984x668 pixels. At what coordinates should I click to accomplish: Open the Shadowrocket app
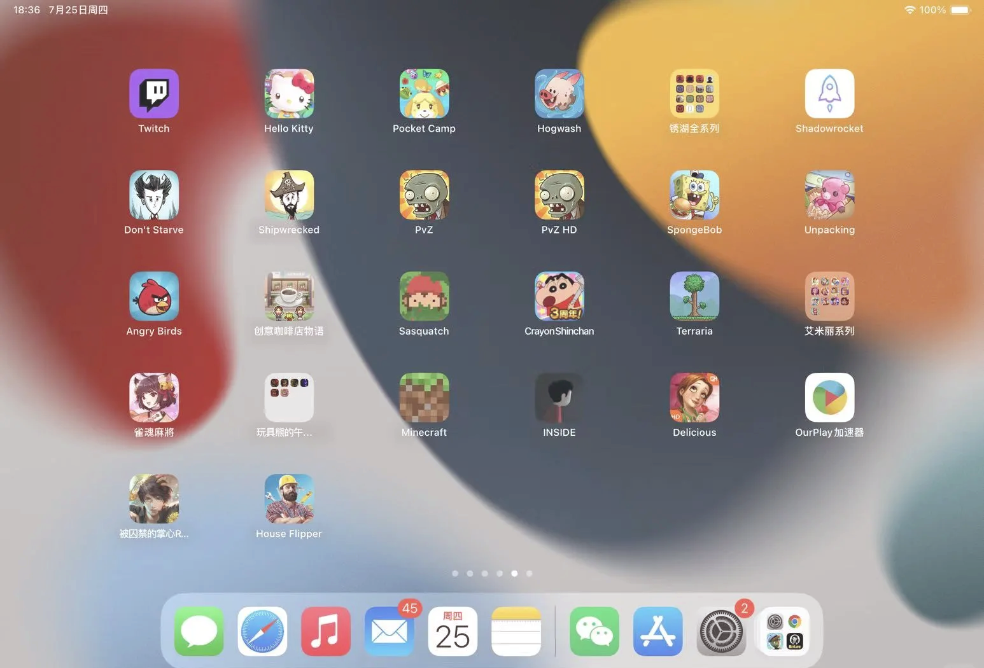click(829, 94)
